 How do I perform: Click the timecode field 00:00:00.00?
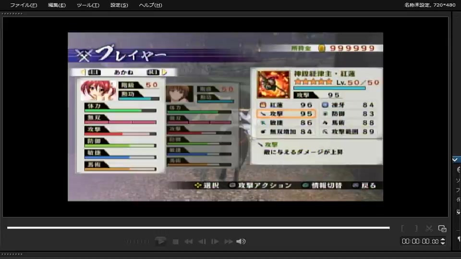tap(420, 241)
